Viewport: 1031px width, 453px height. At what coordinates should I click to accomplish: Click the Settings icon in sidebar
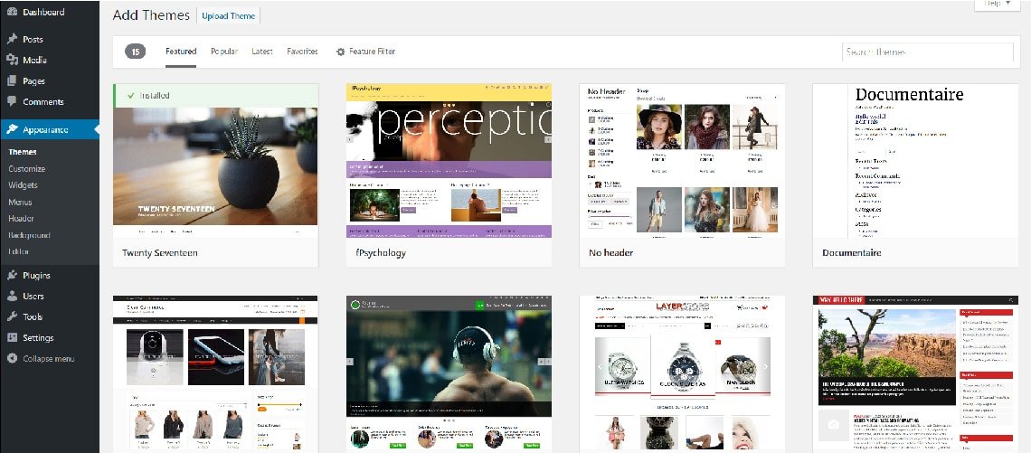12,338
